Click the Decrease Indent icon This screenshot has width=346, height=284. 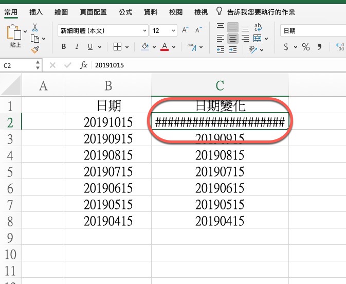coord(221,50)
